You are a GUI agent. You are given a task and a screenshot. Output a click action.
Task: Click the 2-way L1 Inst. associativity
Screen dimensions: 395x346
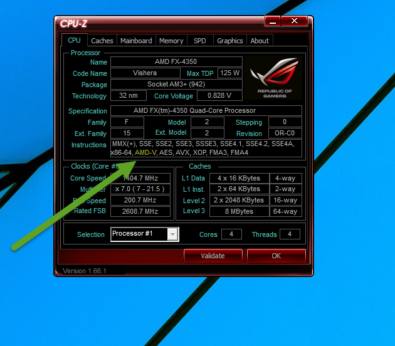pyautogui.click(x=285, y=189)
